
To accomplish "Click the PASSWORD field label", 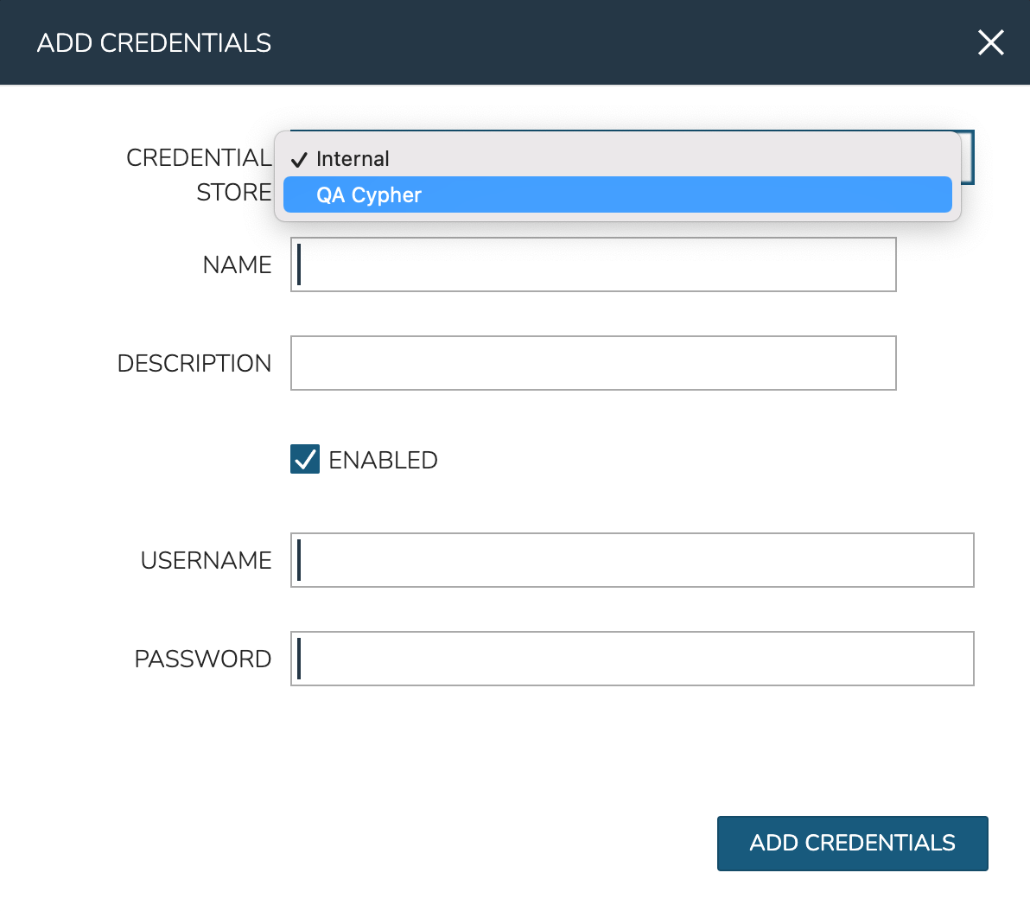I will tap(203, 659).
